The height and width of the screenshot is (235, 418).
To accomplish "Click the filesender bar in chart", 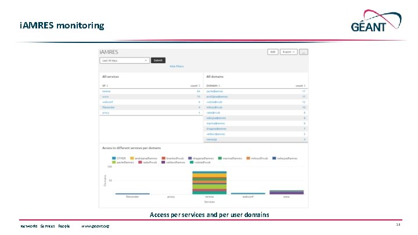I will click(x=132, y=194).
